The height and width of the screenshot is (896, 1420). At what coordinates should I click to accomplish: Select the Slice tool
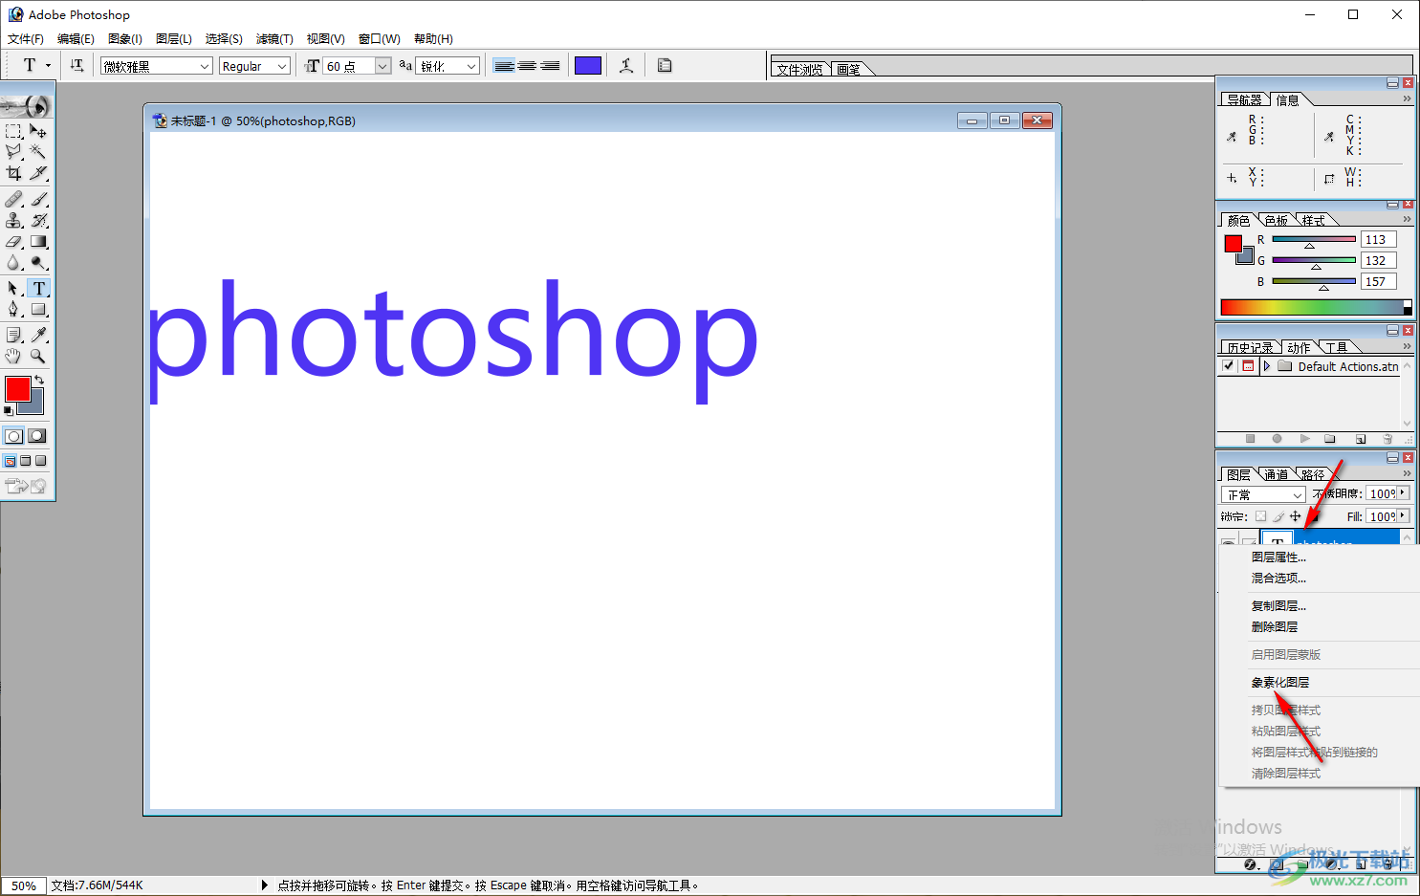coord(38,173)
